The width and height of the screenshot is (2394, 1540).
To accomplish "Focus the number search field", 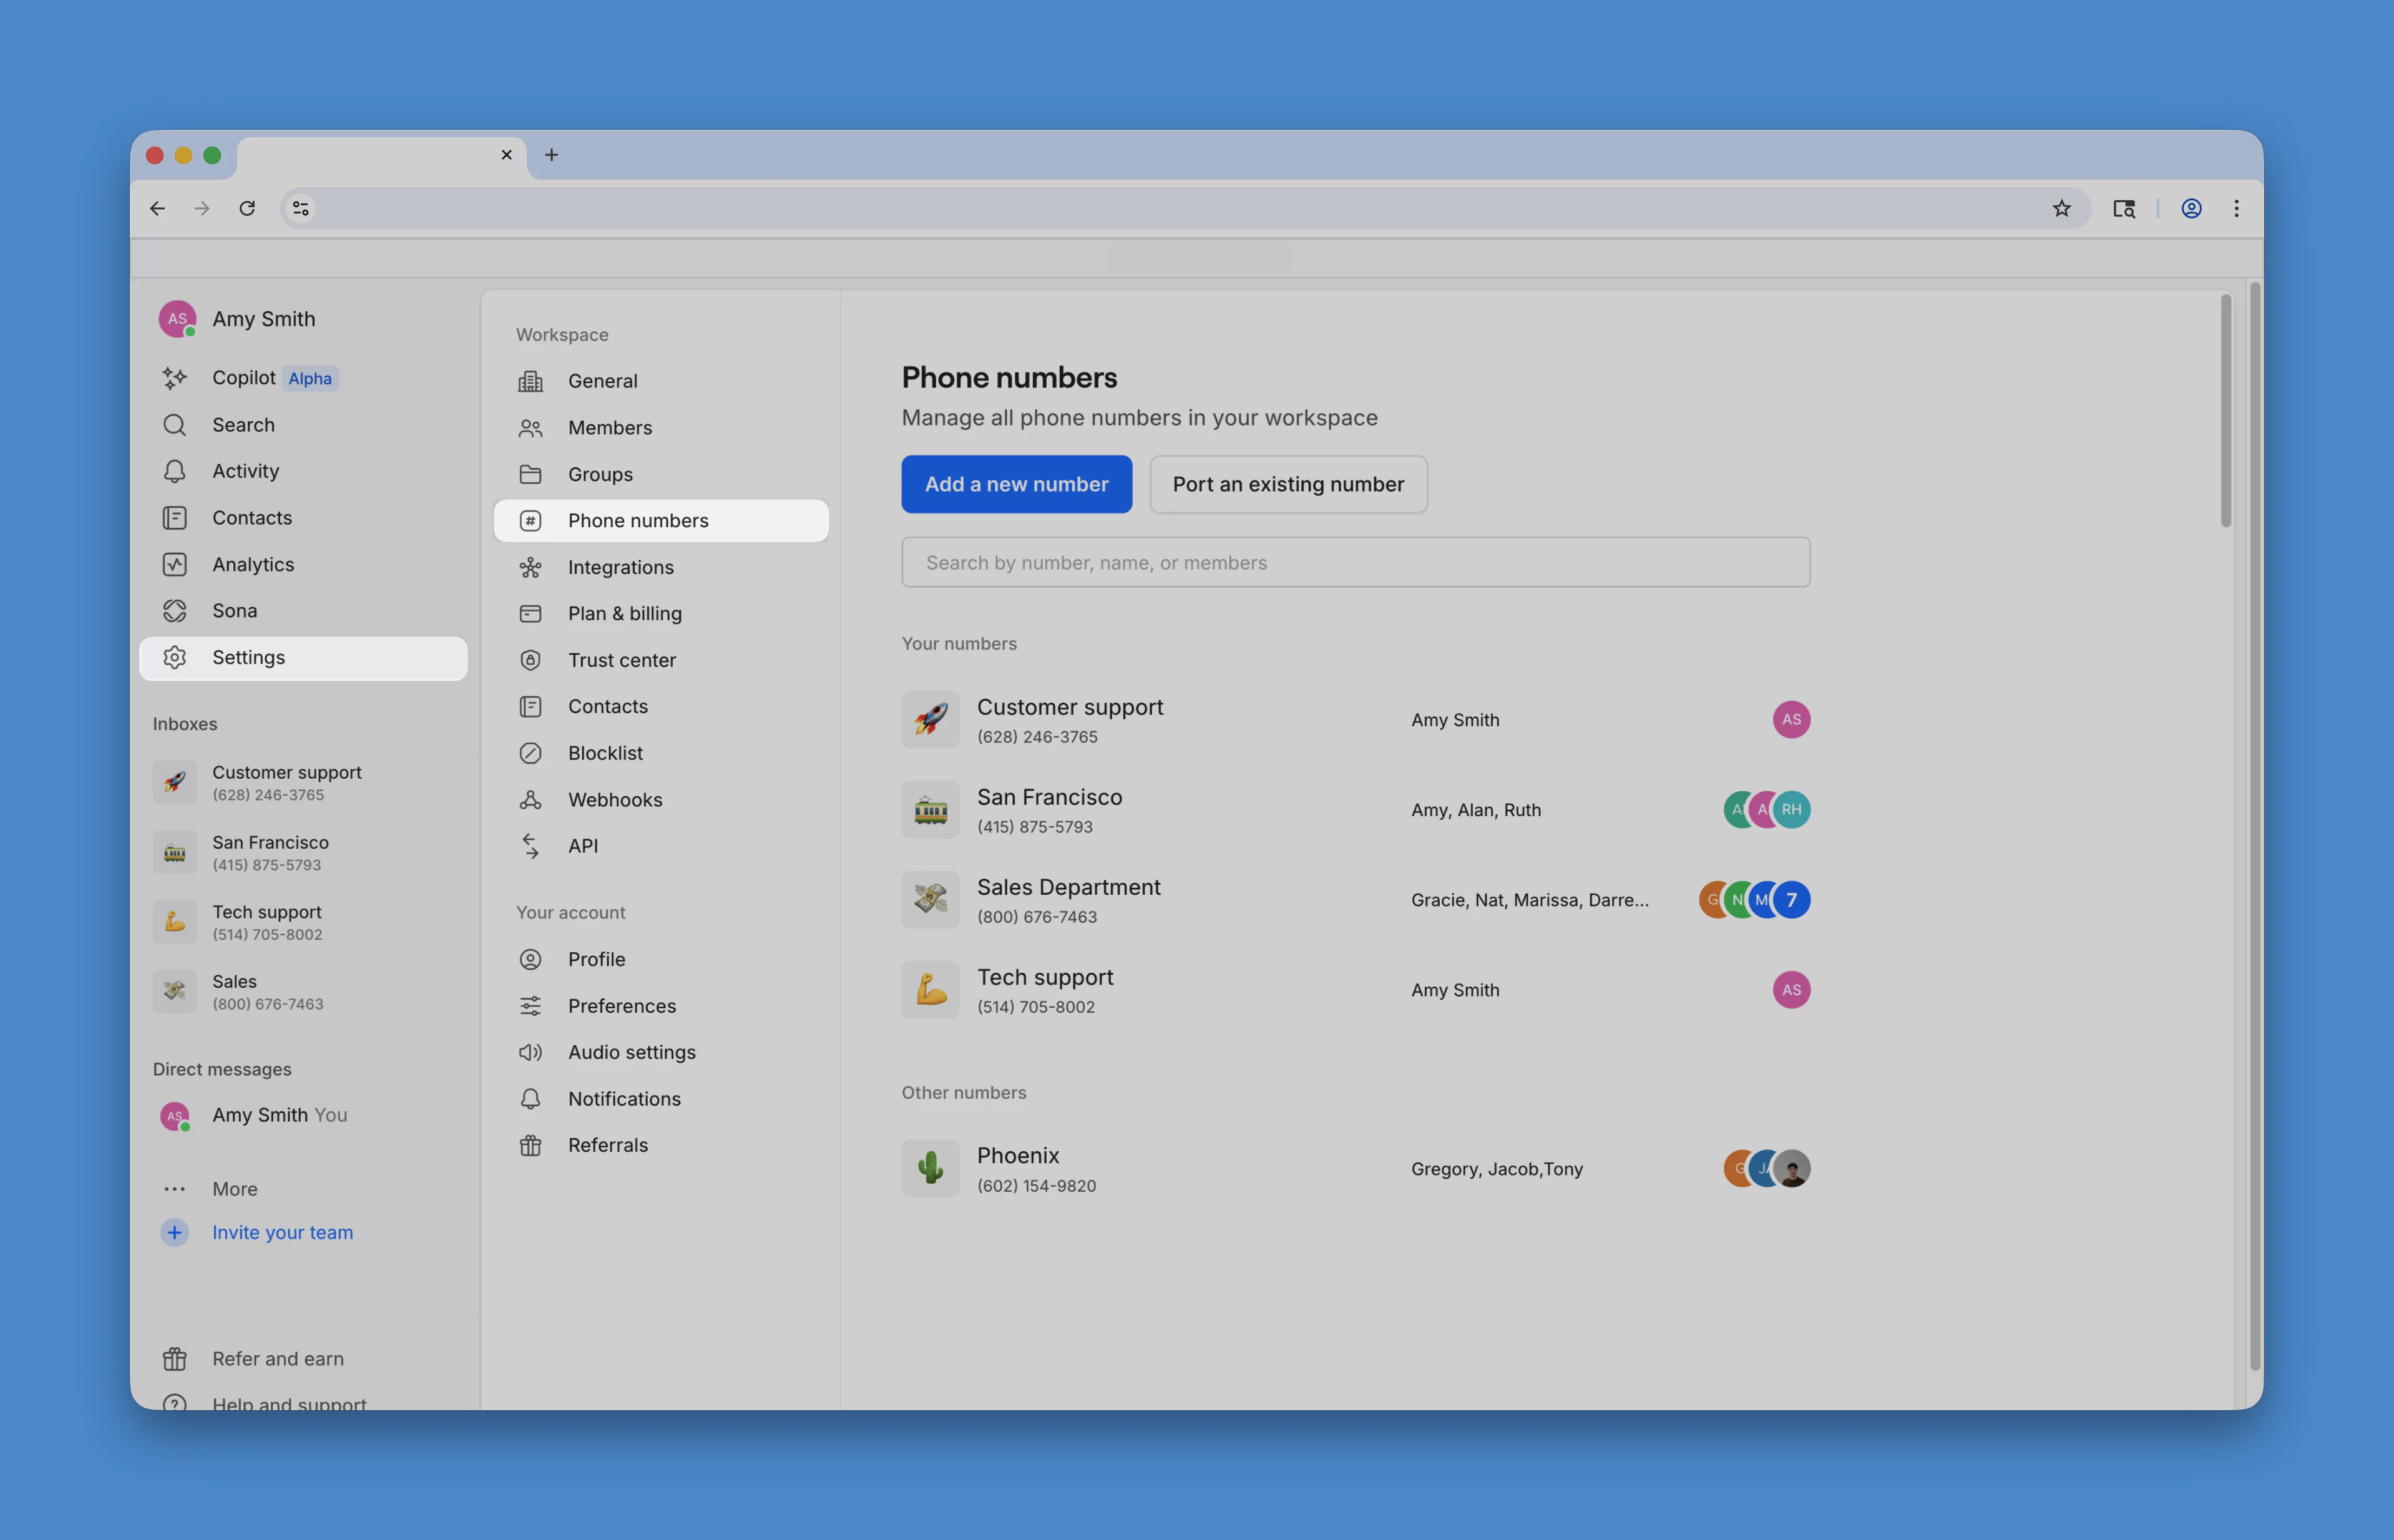I will coord(1355,563).
